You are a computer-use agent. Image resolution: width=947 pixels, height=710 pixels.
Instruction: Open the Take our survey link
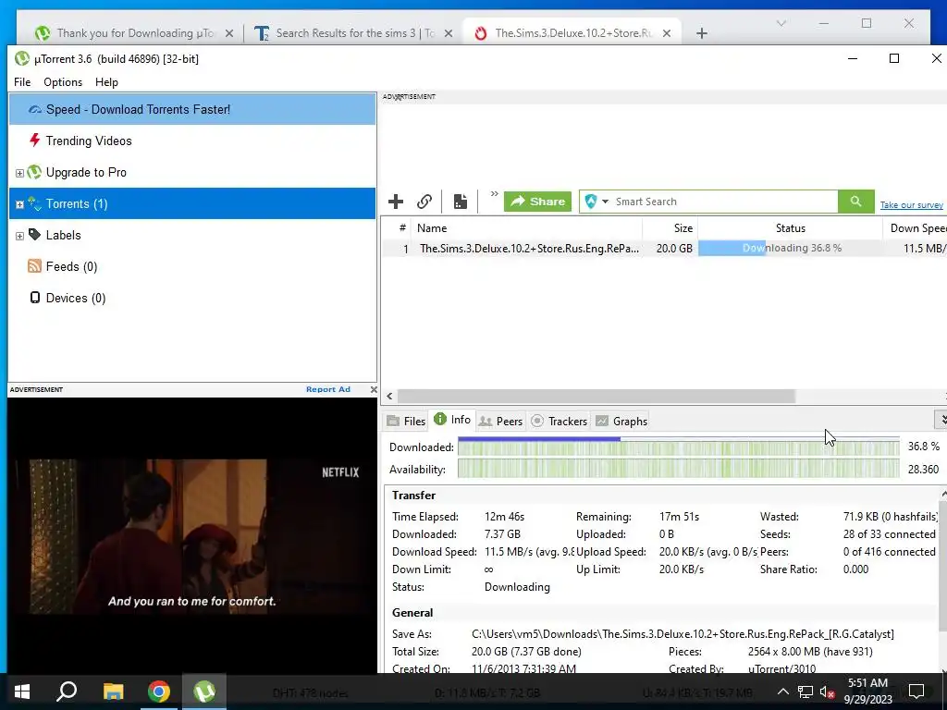[911, 205]
